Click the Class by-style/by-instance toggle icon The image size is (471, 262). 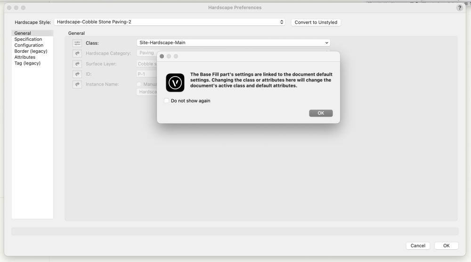pos(77,43)
